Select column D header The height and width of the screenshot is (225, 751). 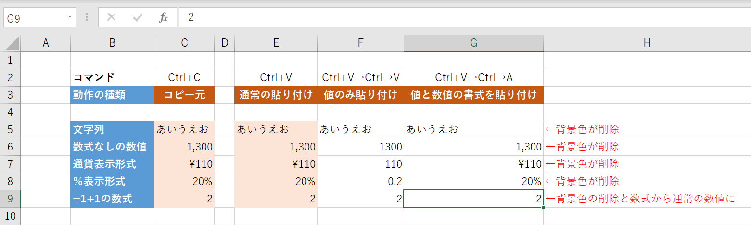224,43
